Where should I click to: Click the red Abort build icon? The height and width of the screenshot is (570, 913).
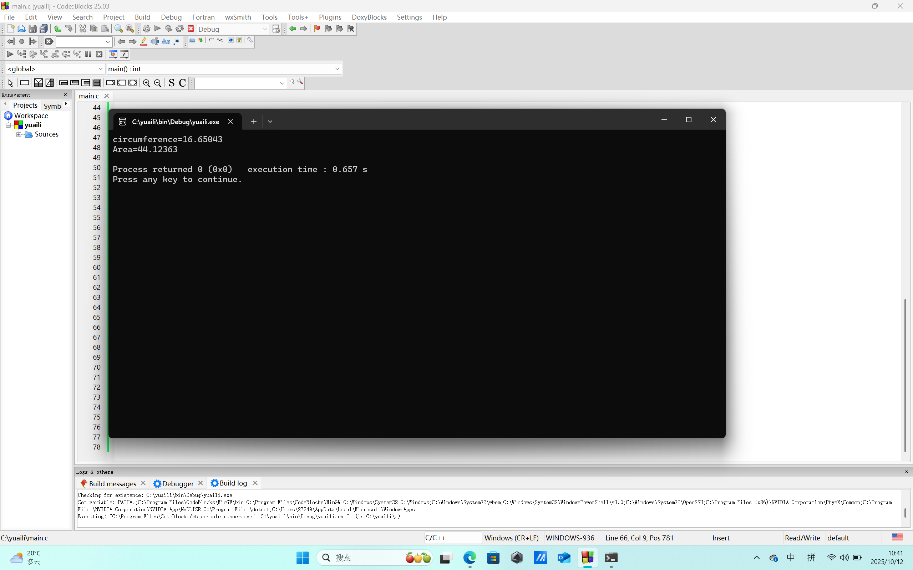(x=191, y=29)
